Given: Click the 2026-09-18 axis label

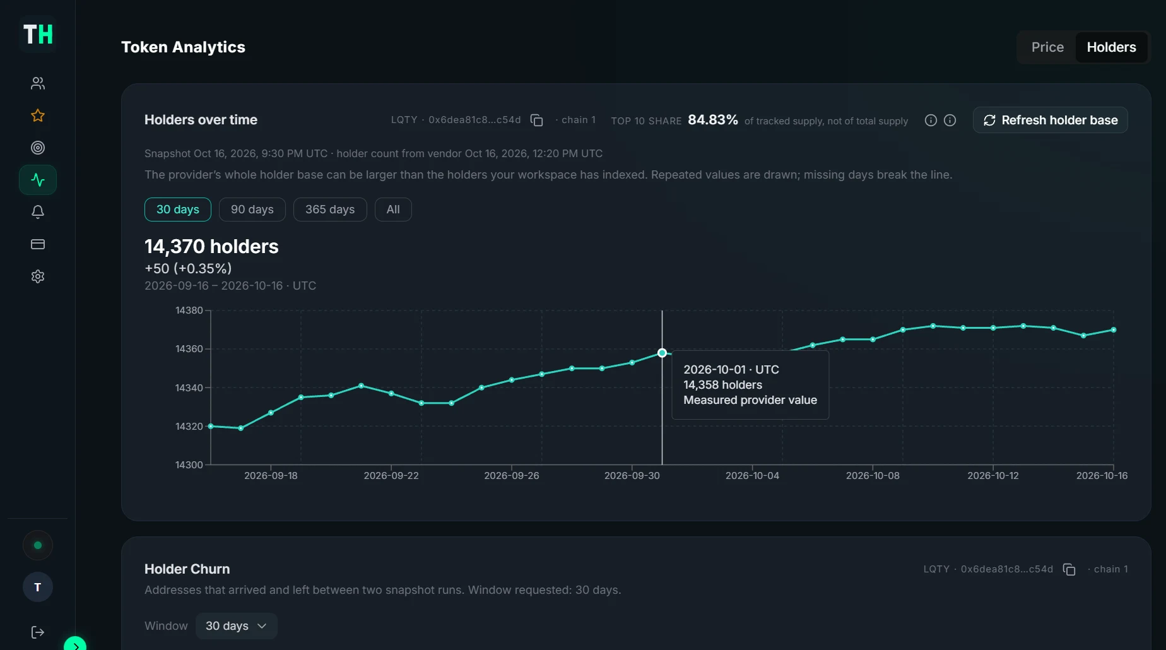Looking at the screenshot, I should coord(271,476).
